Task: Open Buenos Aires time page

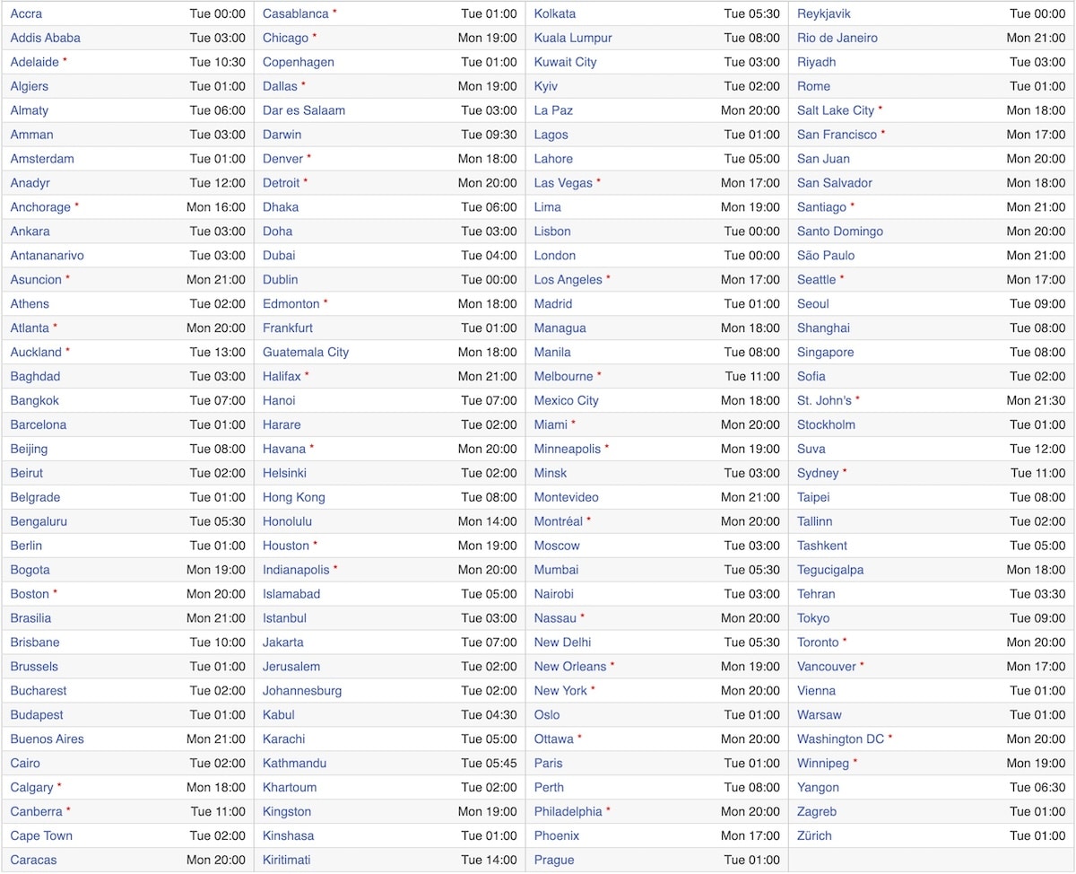Action: coord(47,739)
